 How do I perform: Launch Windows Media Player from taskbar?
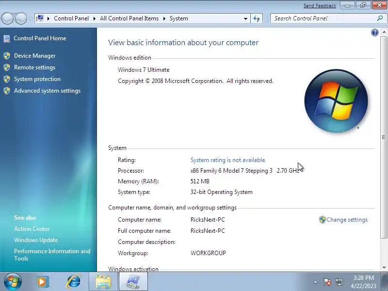(x=43, y=282)
